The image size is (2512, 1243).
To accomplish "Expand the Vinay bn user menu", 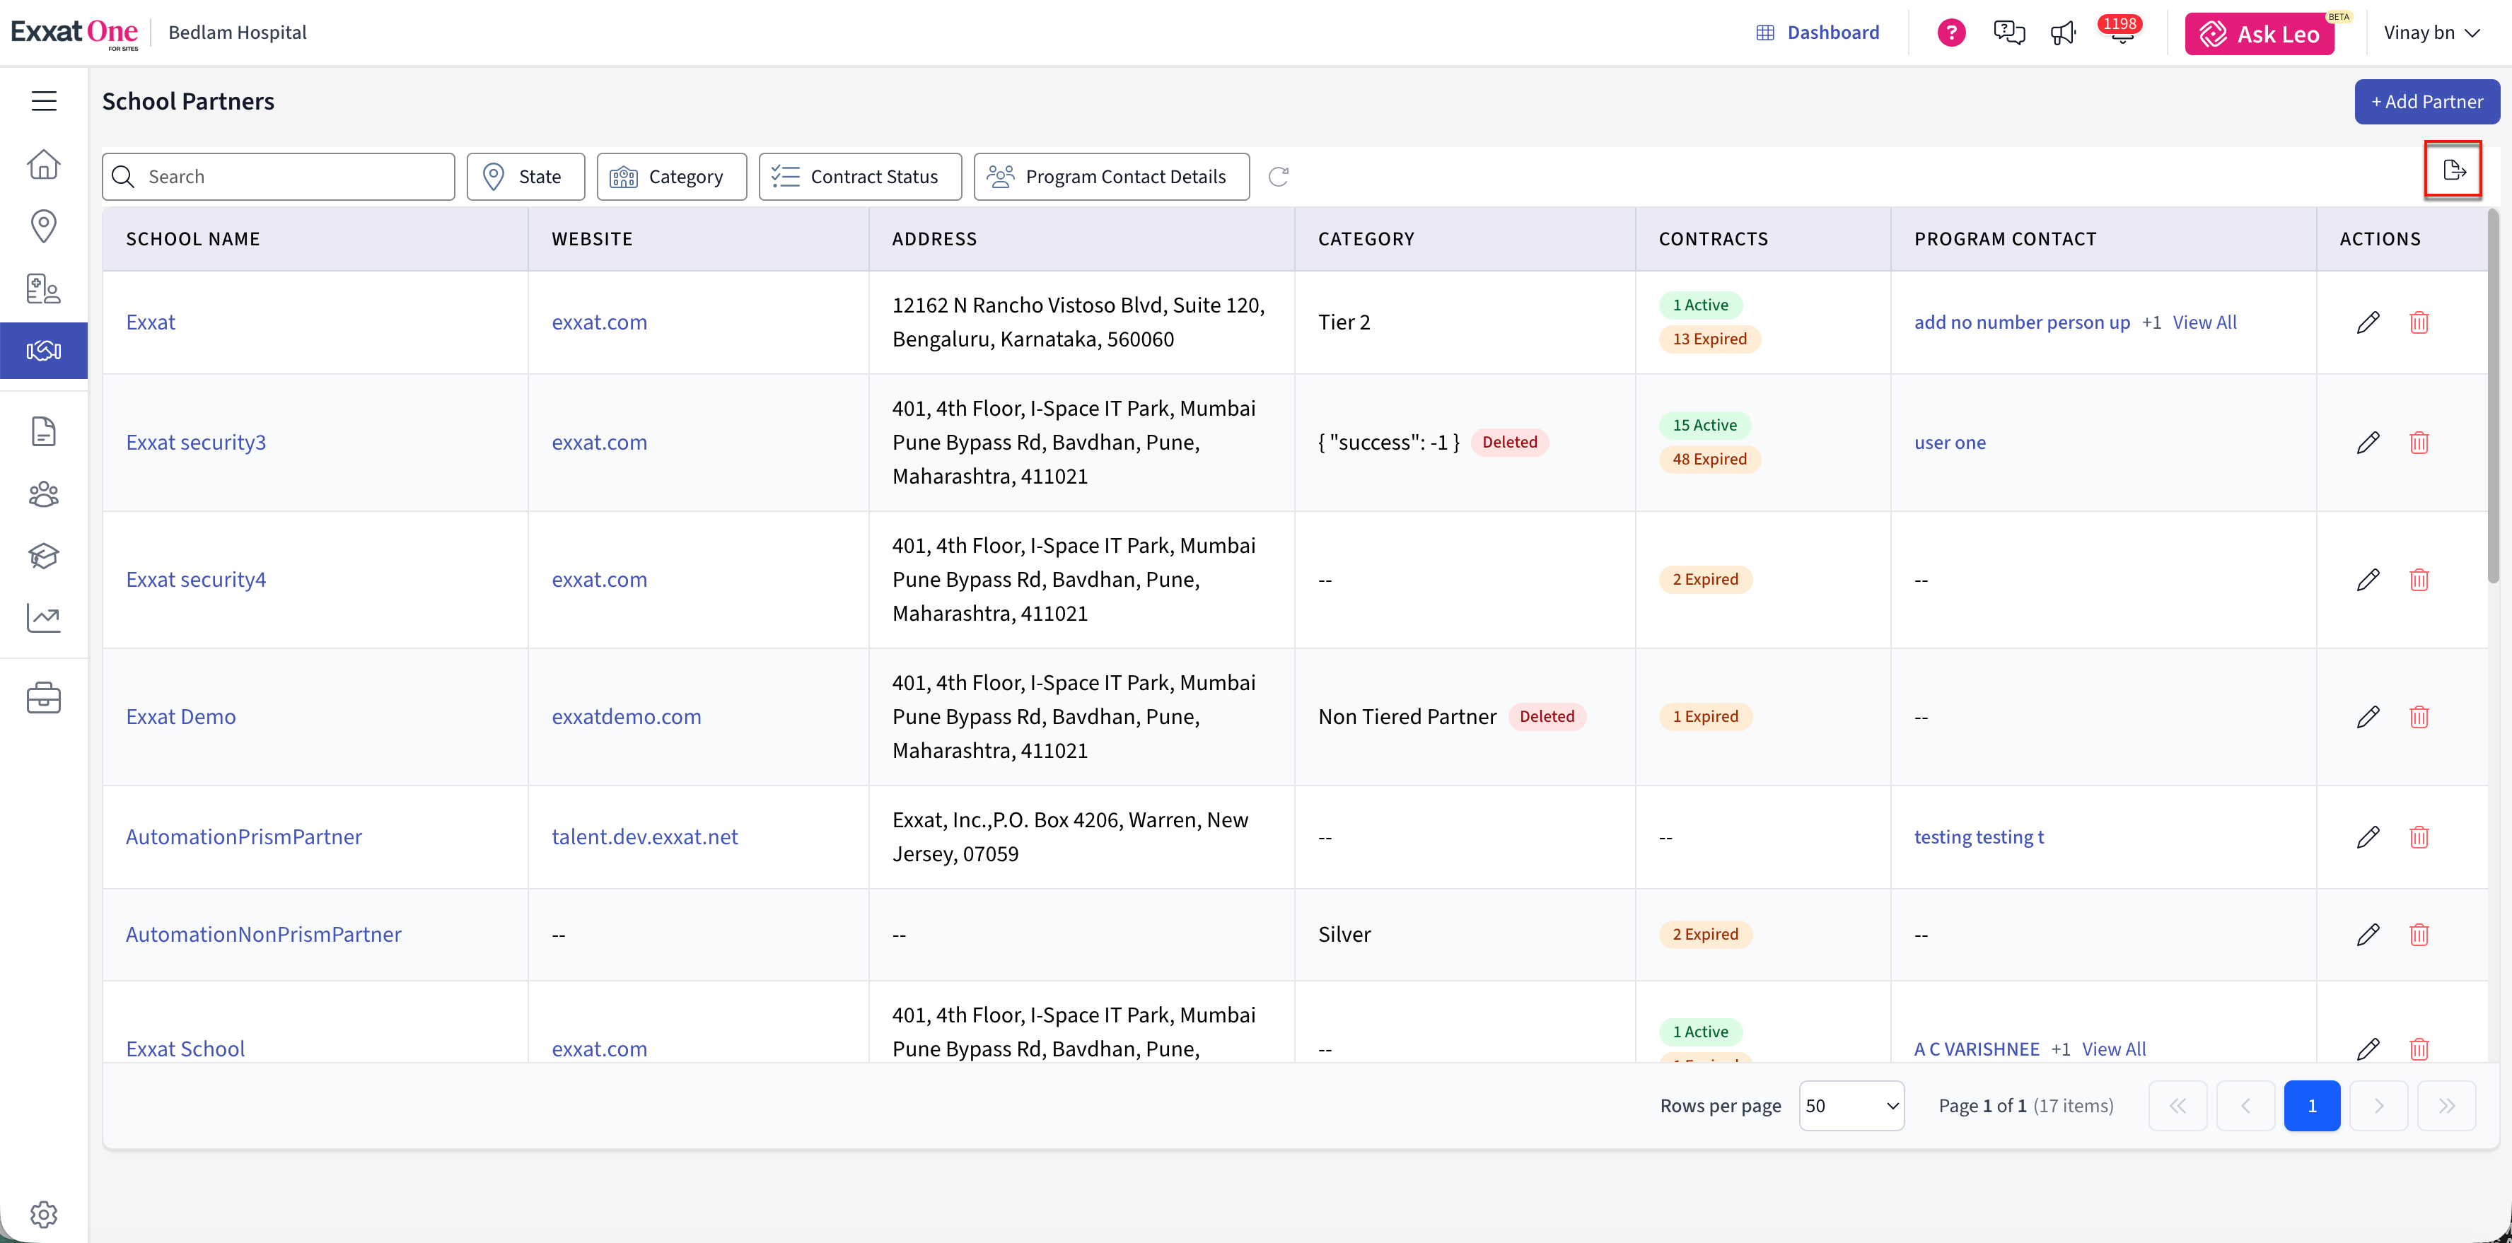I will pos(2431,33).
